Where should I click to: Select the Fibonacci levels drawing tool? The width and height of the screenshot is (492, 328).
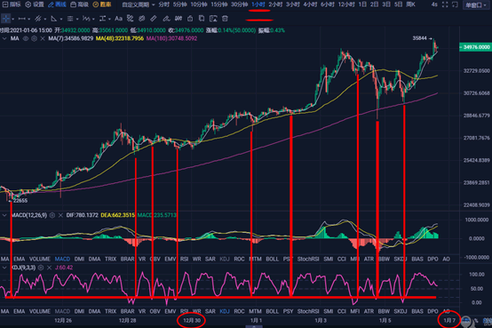point(70,19)
